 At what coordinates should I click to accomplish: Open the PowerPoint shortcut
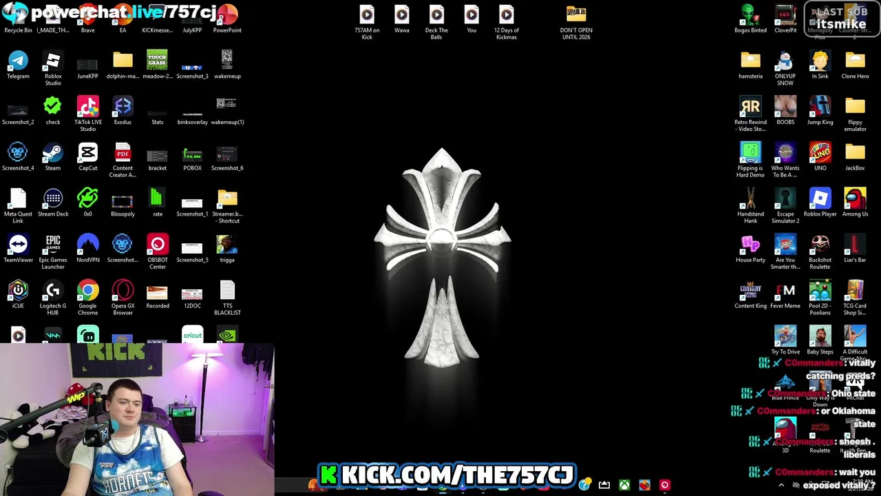227,19
